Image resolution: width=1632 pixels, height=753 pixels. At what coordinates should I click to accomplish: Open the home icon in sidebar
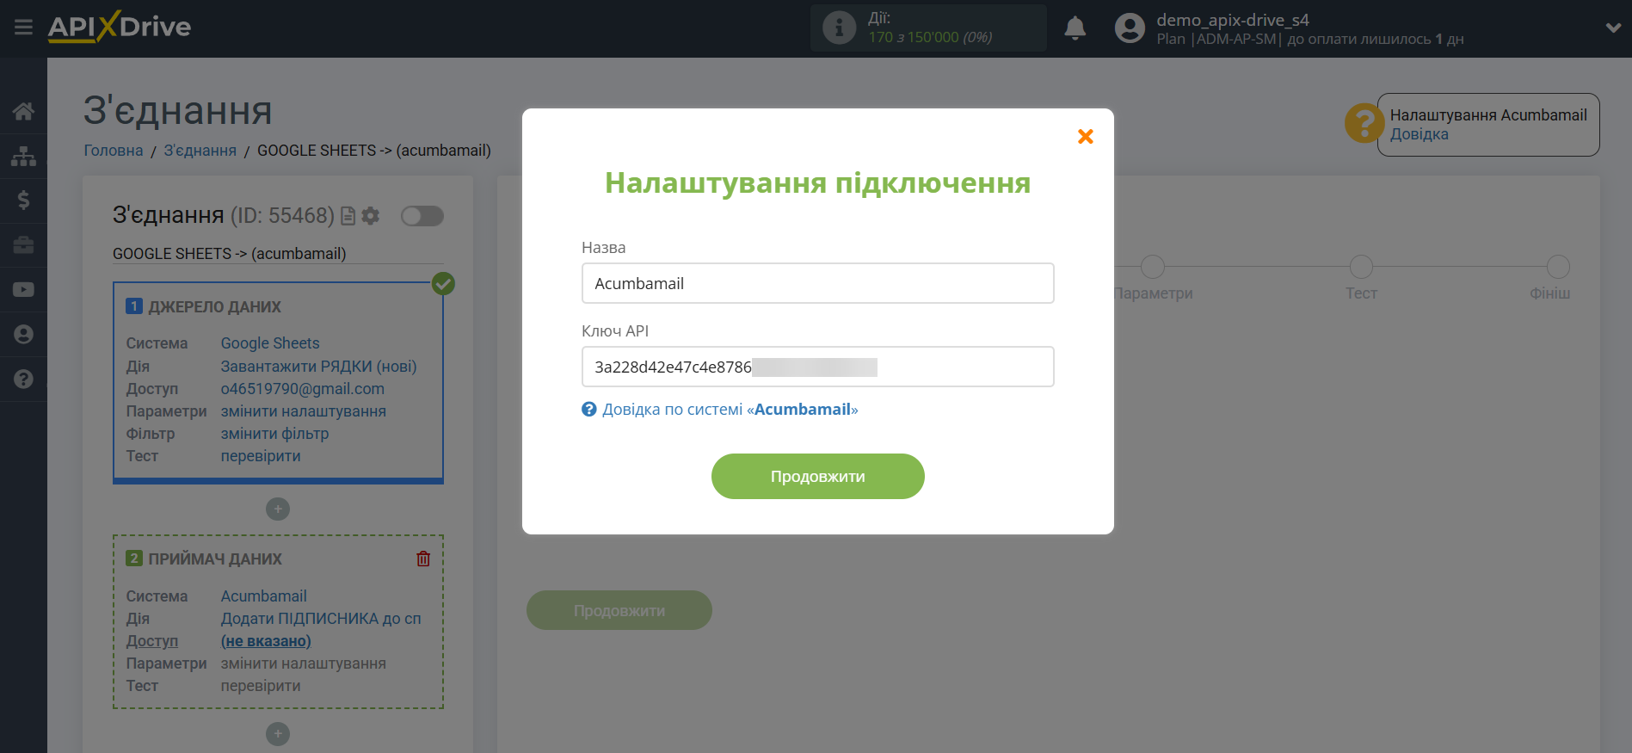(23, 111)
